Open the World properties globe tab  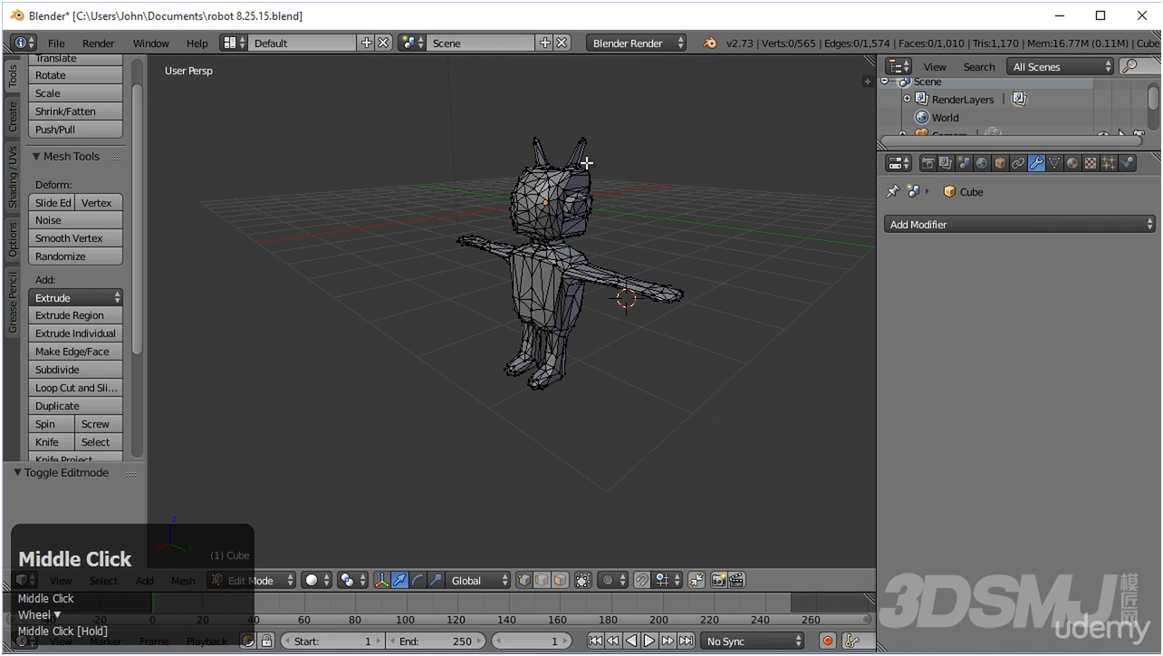point(982,163)
